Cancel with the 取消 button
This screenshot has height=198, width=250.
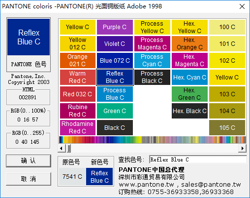29,179
